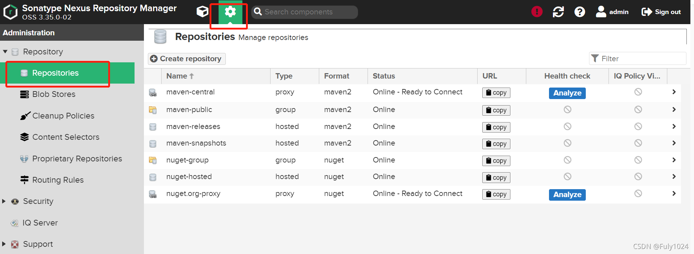Sort by the Status column header
Viewport: 694px width, 254px height.
[422, 76]
